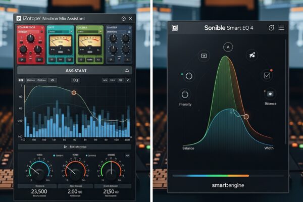303x202 pixels.
Task: Select the pencil draw icon in the EQ toolbar
Action: [x=128, y=80]
